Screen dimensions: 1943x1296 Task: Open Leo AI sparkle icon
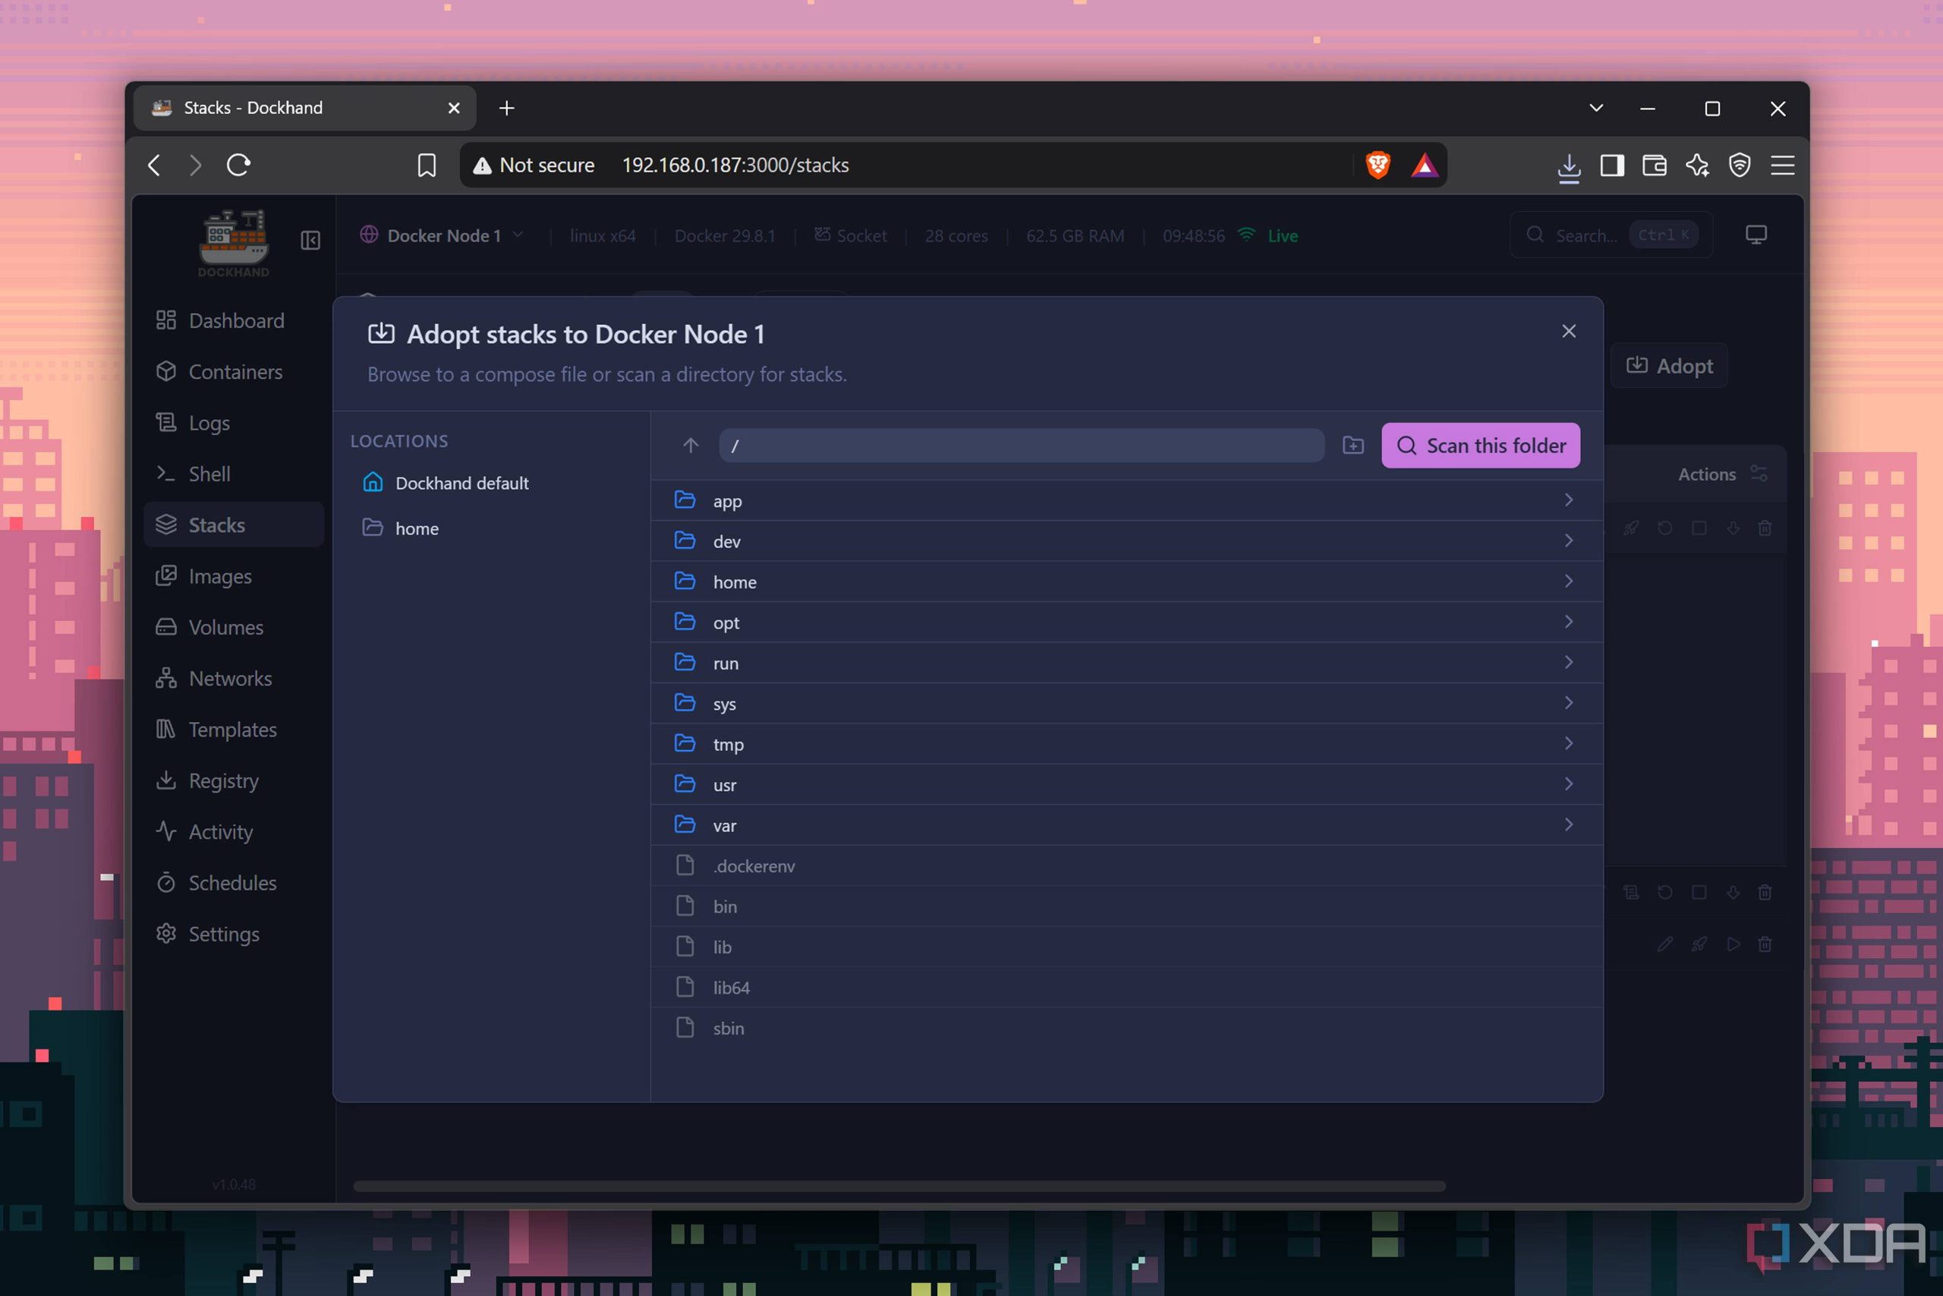1697,166
